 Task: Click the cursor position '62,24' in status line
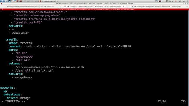pos(162,101)
